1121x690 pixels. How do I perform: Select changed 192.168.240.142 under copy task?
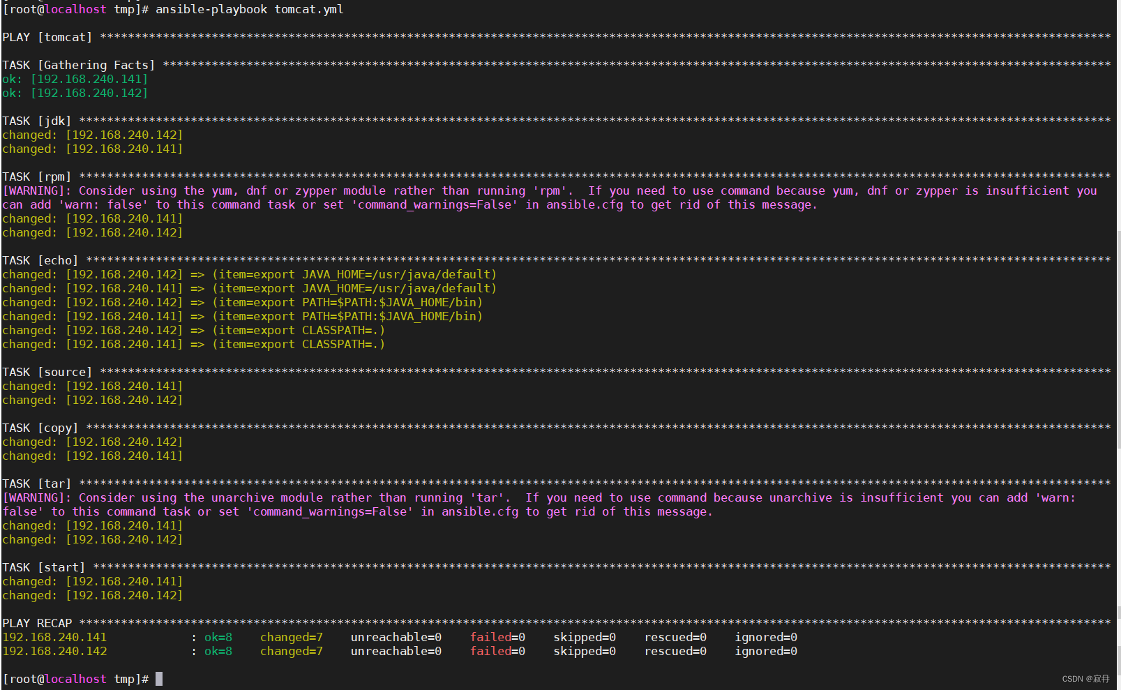point(92,442)
